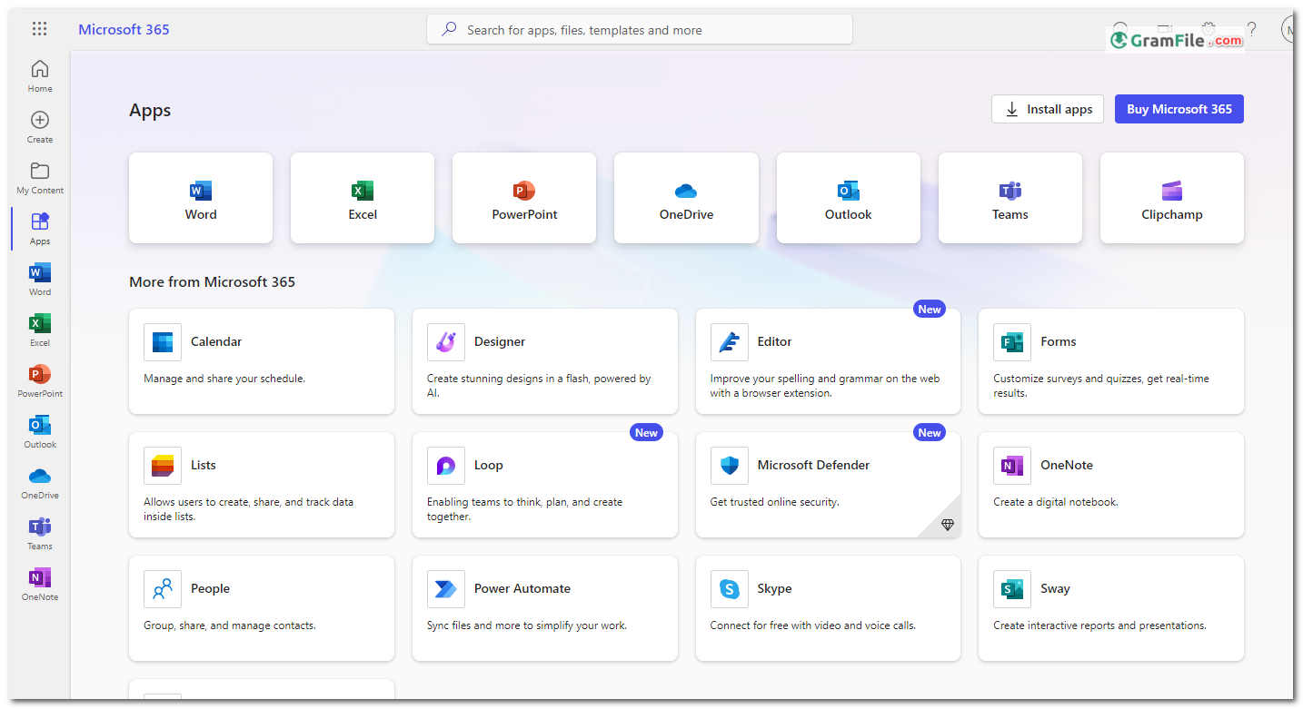Open the Excel app tile
This screenshot has height=709, width=1303.
[x=362, y=198]
